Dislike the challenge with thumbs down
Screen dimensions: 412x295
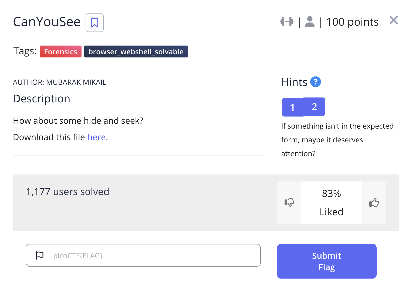point(289,202)
